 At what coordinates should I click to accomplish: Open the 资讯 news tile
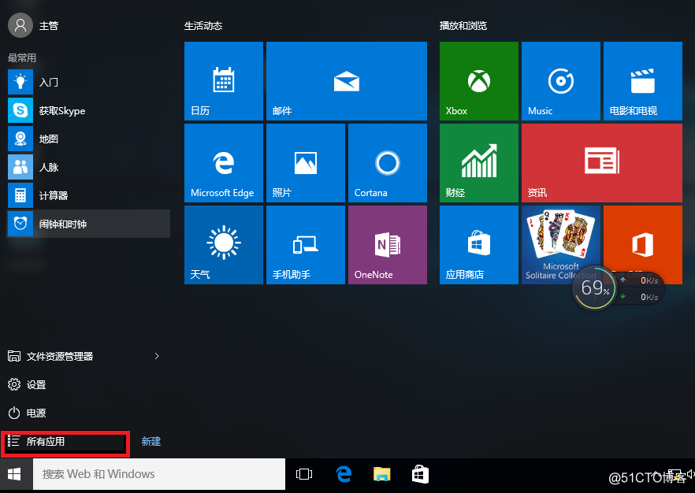[602, 163]
